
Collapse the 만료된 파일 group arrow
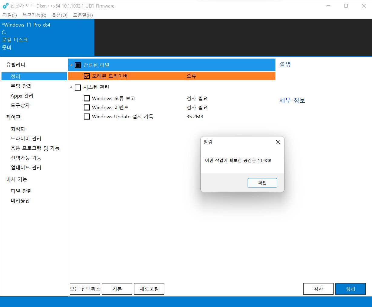pyautogui.click(x=71, y=65)
